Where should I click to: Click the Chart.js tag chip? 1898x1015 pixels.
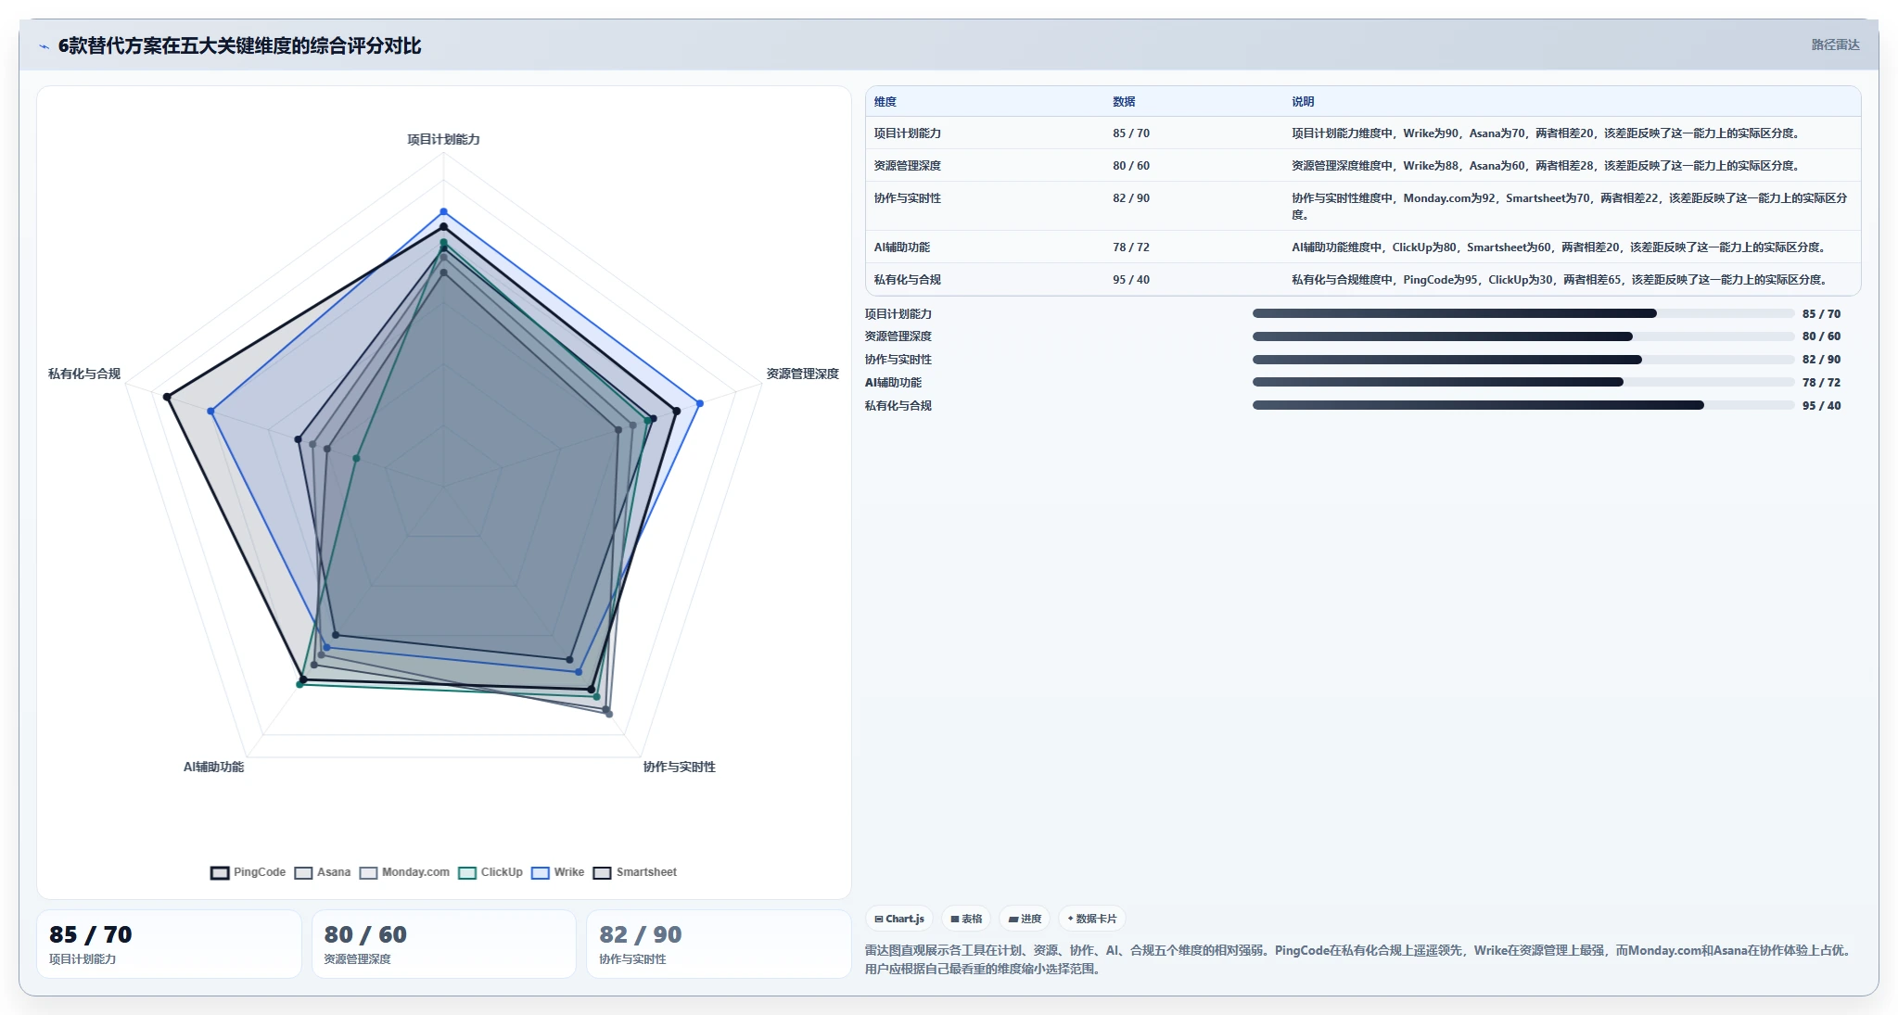click(x=899, y=919)
